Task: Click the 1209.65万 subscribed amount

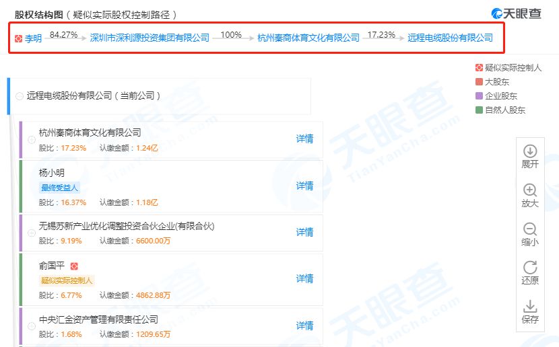Action: coord(154,334)
